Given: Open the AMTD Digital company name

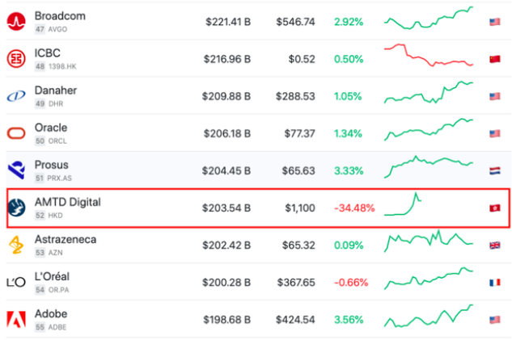Looking at the screenshot, I should (67, 202).
